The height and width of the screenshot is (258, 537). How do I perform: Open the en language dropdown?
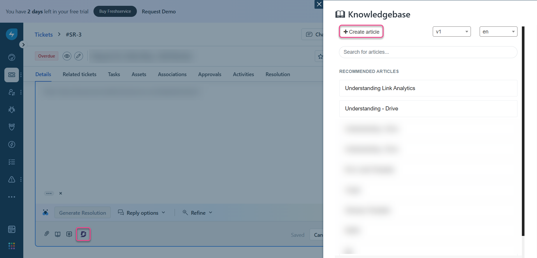coord(498,32)
